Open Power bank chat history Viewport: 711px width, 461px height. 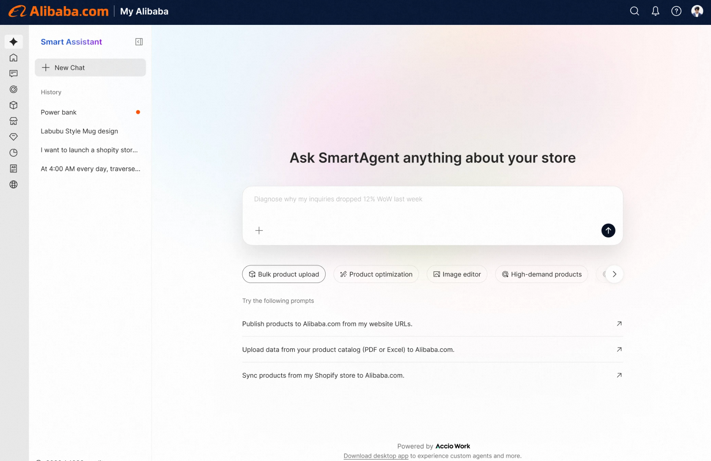tap(90, 112)
